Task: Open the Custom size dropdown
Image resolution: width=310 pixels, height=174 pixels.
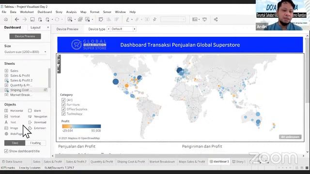Action: pyautogui.click(x=25, y=52)
